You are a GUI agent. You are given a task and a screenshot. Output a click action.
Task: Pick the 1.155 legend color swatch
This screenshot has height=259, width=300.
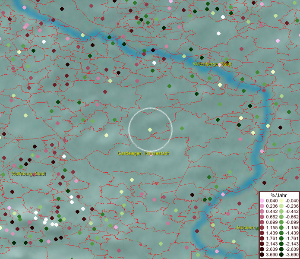[x=262, y=227]
